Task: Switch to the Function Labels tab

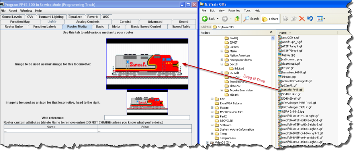Action: 45,26
